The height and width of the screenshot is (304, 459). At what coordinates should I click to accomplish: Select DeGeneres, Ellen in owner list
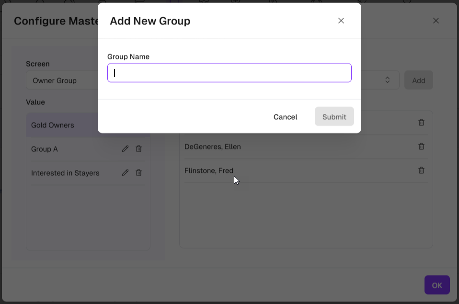tap(213, 146)
